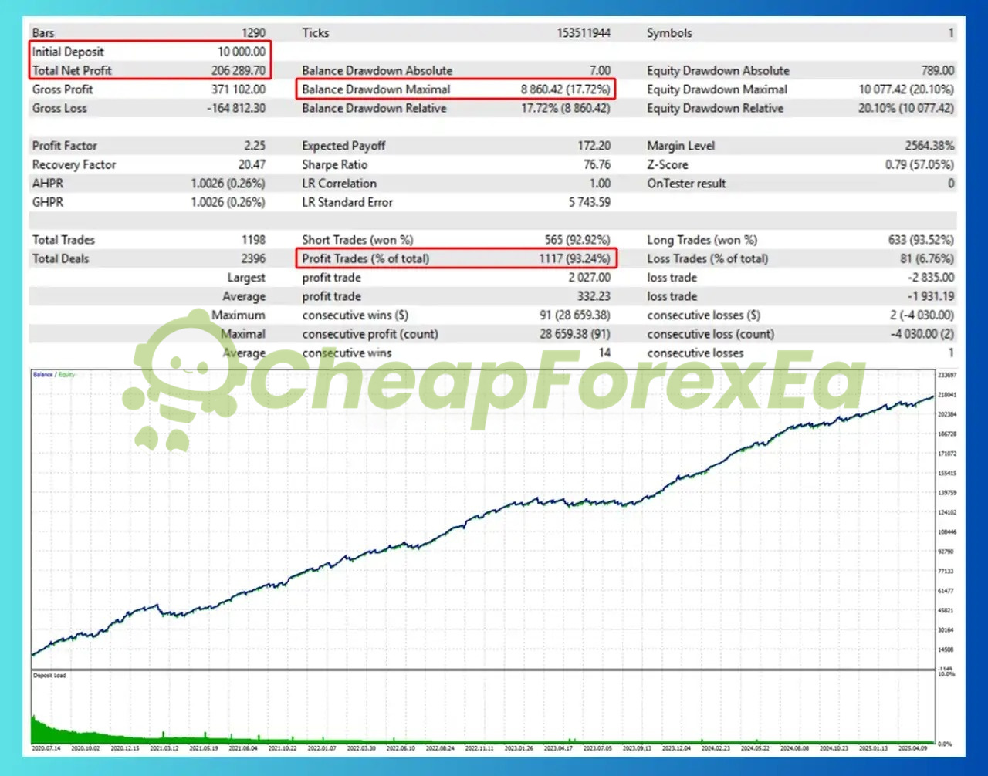The height and width of the screenshot is (776, 988).
Task: Click the Equity Drawdown Relative label
Action: click(x=715, y=108)
